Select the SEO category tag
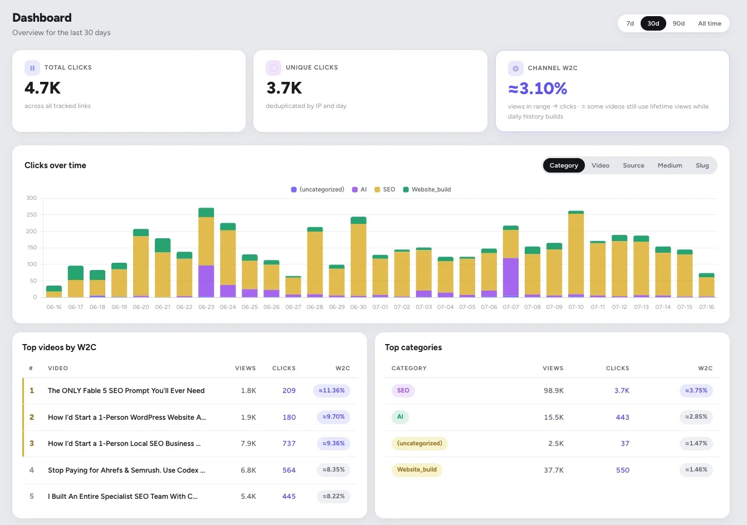The width and height of the screenshot is (747, 525). tap(403, 391)
